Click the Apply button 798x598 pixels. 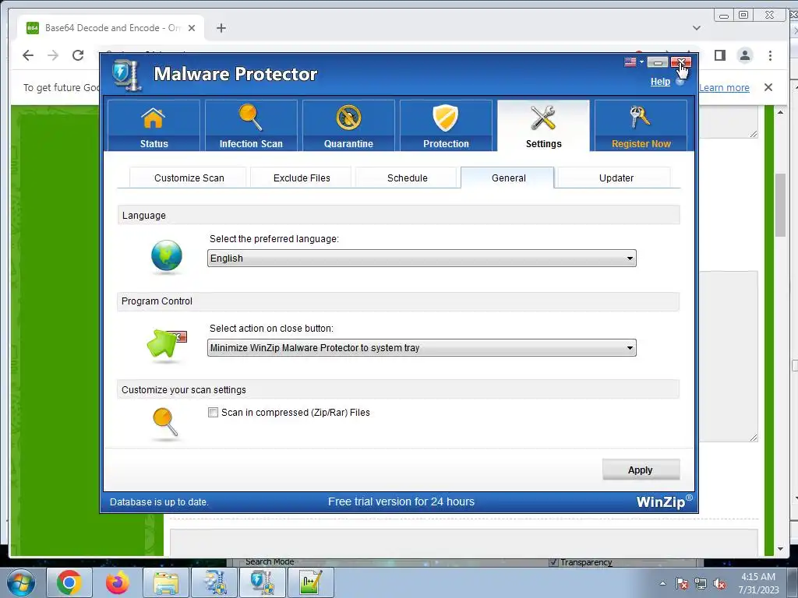pos(641,470)
